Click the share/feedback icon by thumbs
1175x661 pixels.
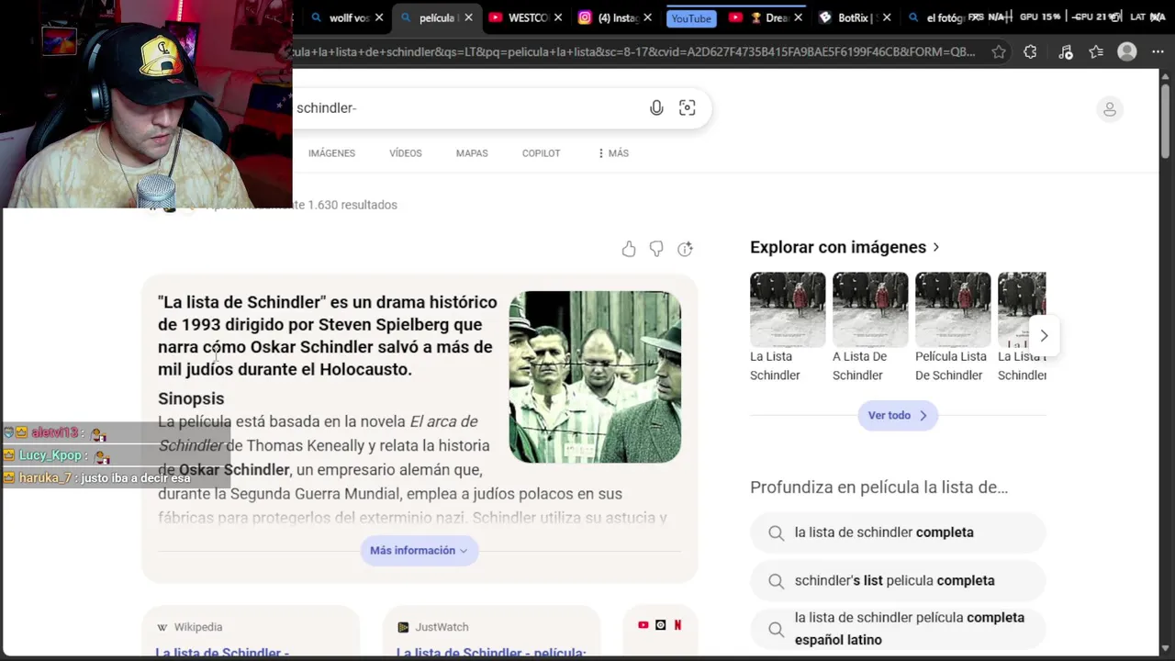point(685,249)
